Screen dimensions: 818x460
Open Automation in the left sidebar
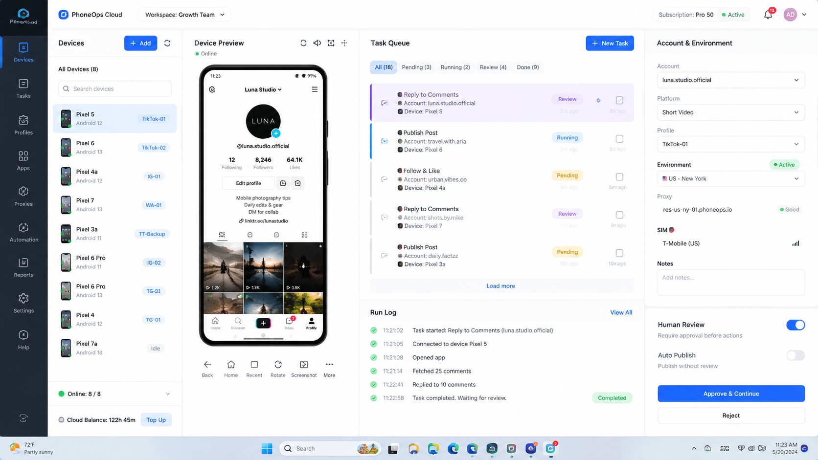point(23,233)
